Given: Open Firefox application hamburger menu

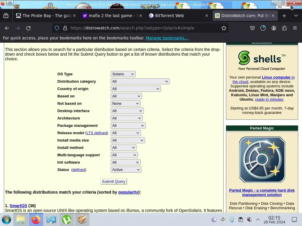Looking at the screenshot, I should [x=295, y=28].
